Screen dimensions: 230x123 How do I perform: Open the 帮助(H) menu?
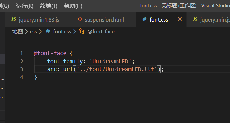pos(73,6)
